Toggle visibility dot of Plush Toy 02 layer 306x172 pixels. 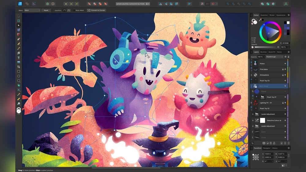(x=285, y=108)
